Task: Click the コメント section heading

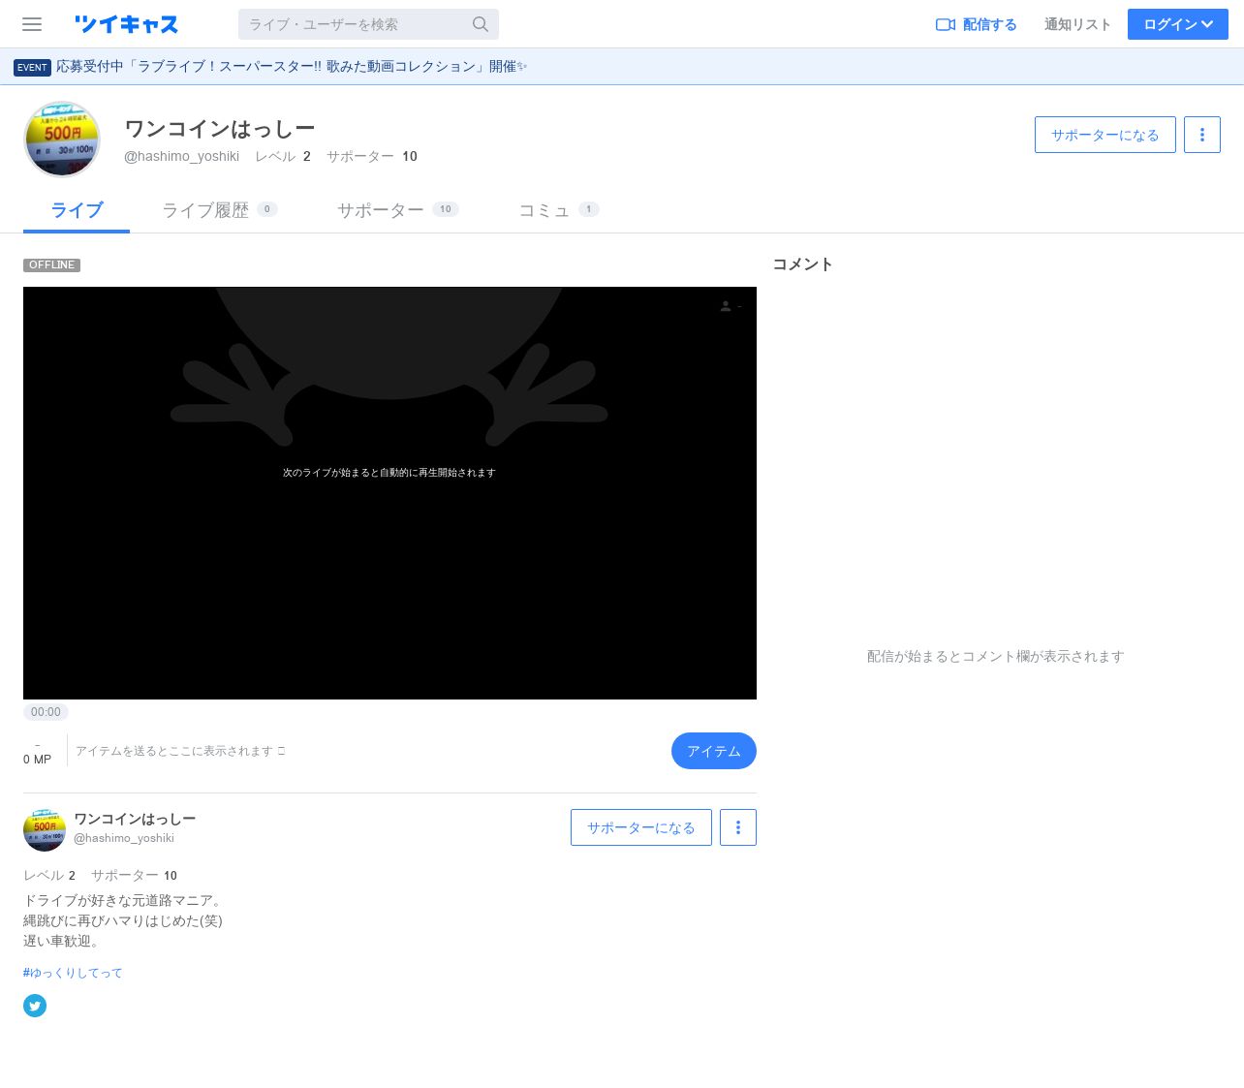Action: click(x=802, y=264)
